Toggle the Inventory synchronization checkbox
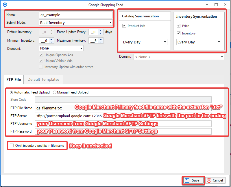 pyautogui.click(x=178, y=33)
